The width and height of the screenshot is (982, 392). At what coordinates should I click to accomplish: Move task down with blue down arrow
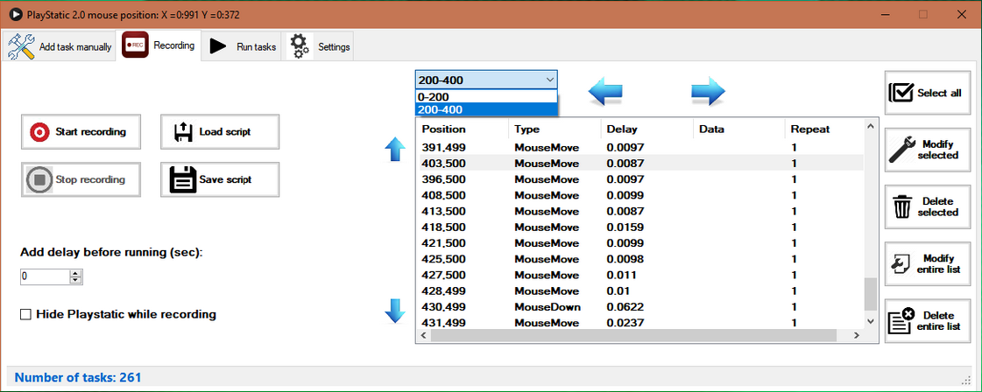click(394, 311)
